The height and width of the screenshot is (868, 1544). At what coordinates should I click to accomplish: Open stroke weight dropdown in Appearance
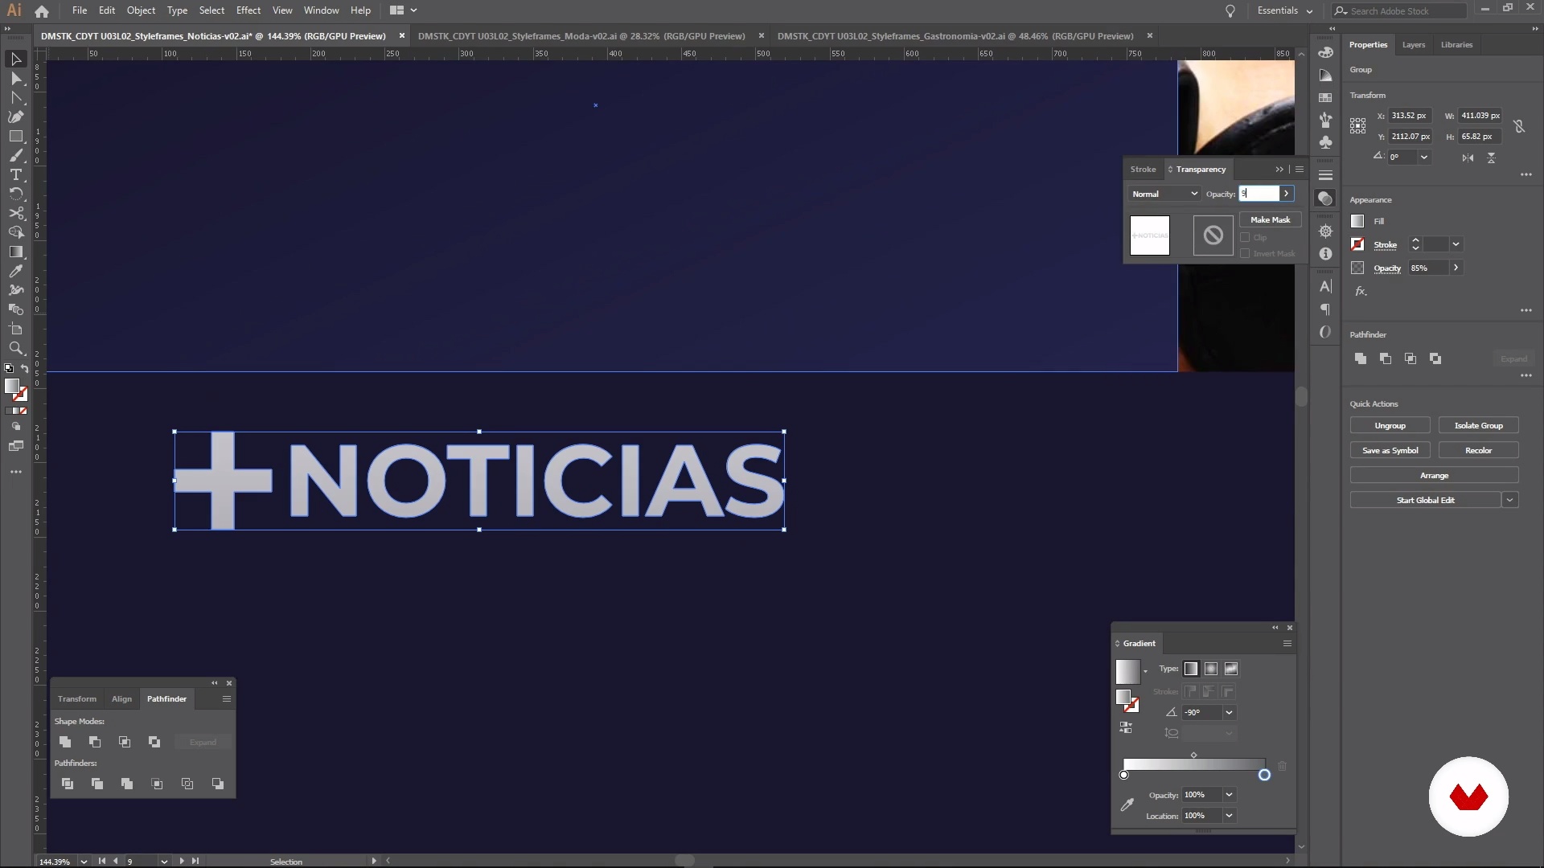(x=1456, y=244)
